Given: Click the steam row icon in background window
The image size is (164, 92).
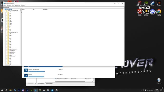Looking at the screenshot, I should point(26,75).
